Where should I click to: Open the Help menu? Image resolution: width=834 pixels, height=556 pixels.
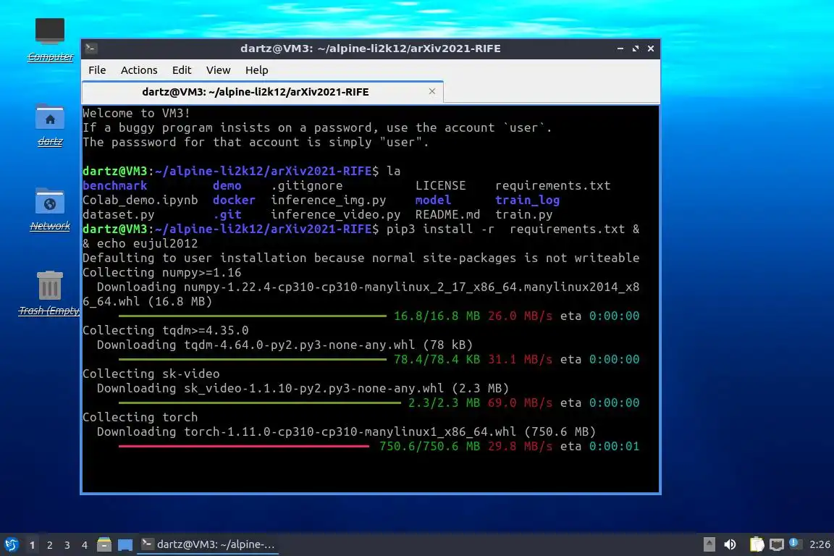(x=256, y=70)
